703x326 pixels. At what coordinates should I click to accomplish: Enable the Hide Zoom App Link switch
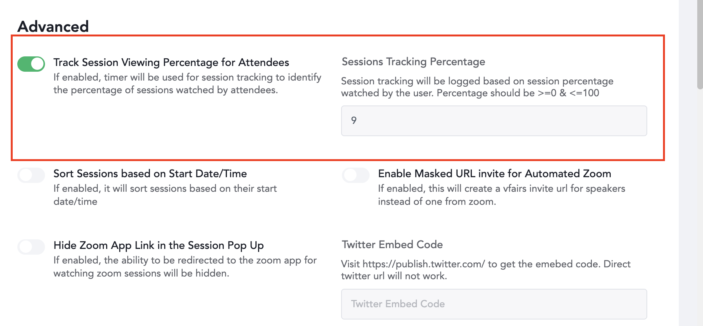pos(31,247)
